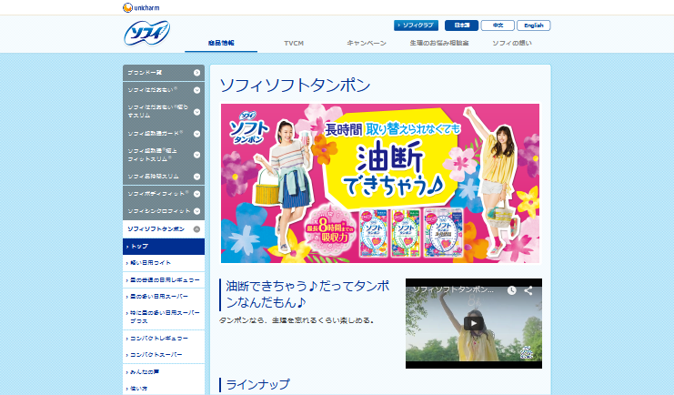Open the ソフィの想い navigation tab

click(x=511, y=43)
